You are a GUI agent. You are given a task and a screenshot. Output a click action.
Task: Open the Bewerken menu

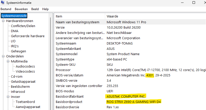[x=21, y=9]
